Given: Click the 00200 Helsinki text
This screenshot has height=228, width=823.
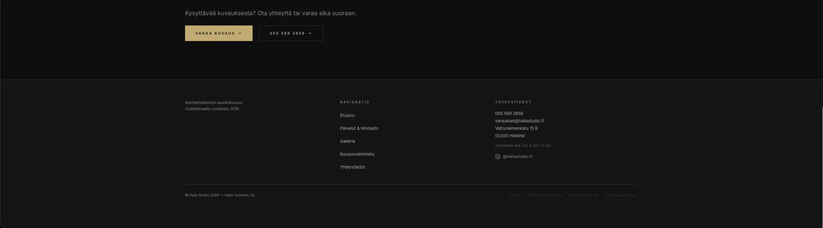Looking at the screenshot, I should coord(510,136).
